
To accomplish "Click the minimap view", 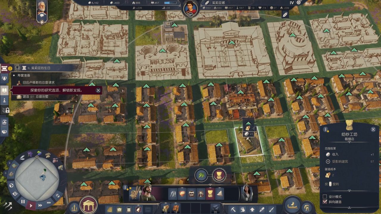I will coord(37,179).
